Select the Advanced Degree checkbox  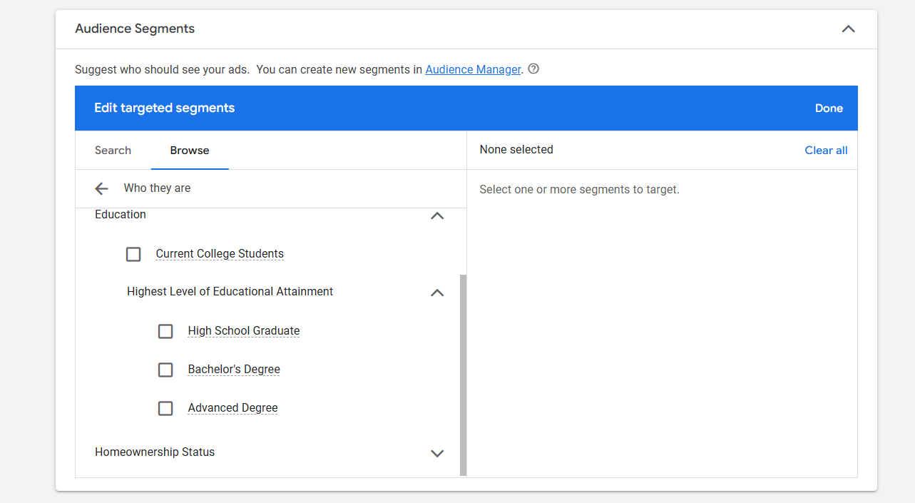(165, 408)
